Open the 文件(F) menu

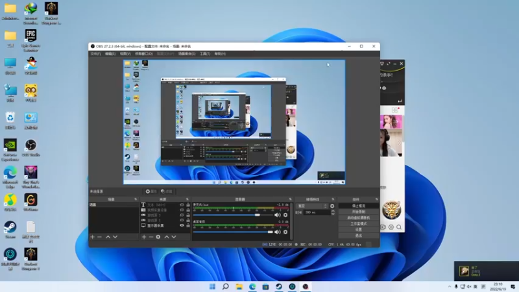95,54
